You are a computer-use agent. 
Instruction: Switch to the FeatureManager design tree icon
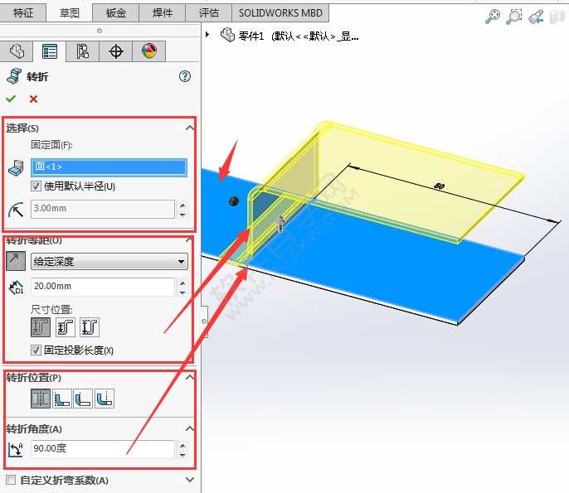coord(17,51)
